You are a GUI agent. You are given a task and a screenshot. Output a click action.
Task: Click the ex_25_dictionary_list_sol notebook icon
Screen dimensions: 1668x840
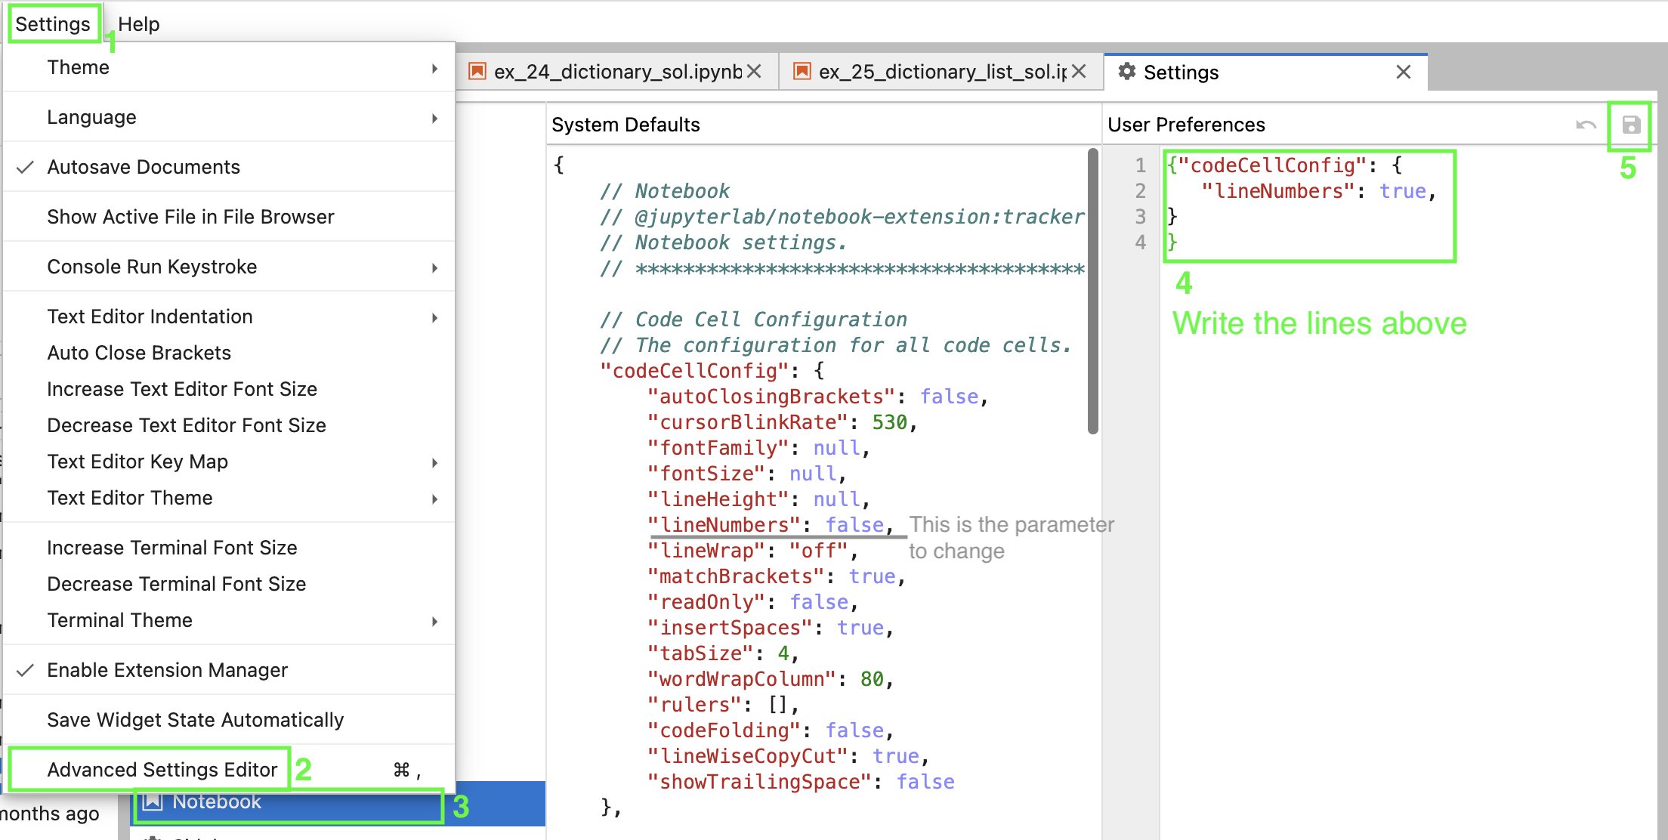coord(802,72)
